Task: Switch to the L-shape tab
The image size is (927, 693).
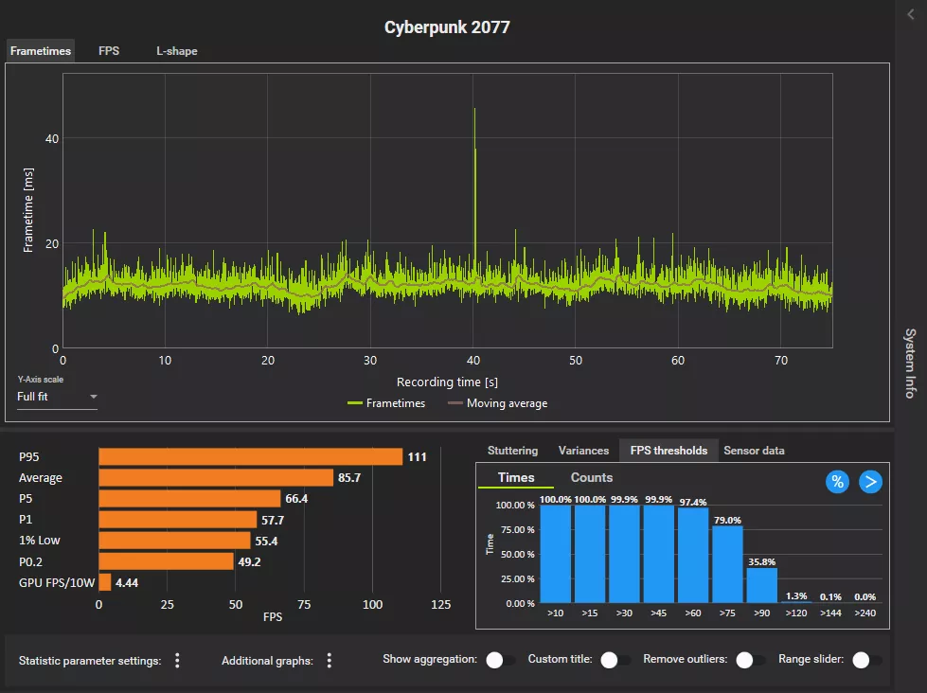Action: (x=176, y=51)
